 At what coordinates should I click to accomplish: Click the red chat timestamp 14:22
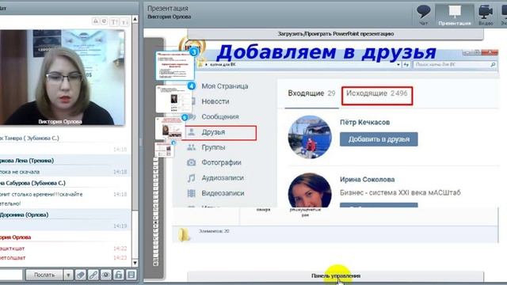(120, 249)
